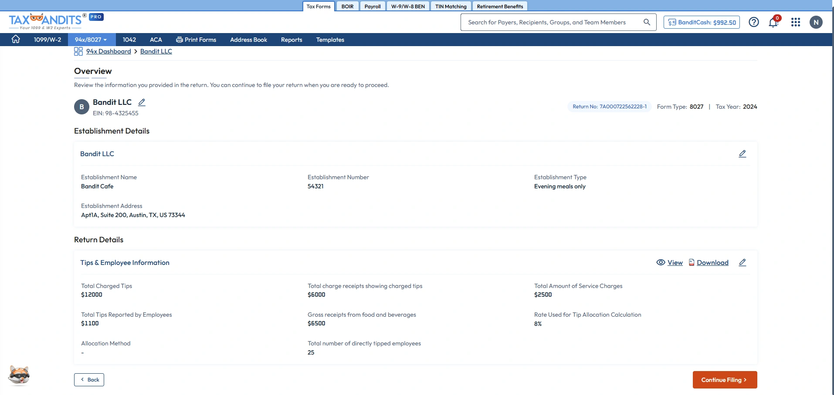The image size is (834, 395).
Task: Open the ACA menu
Action: (x=156, y=40)
